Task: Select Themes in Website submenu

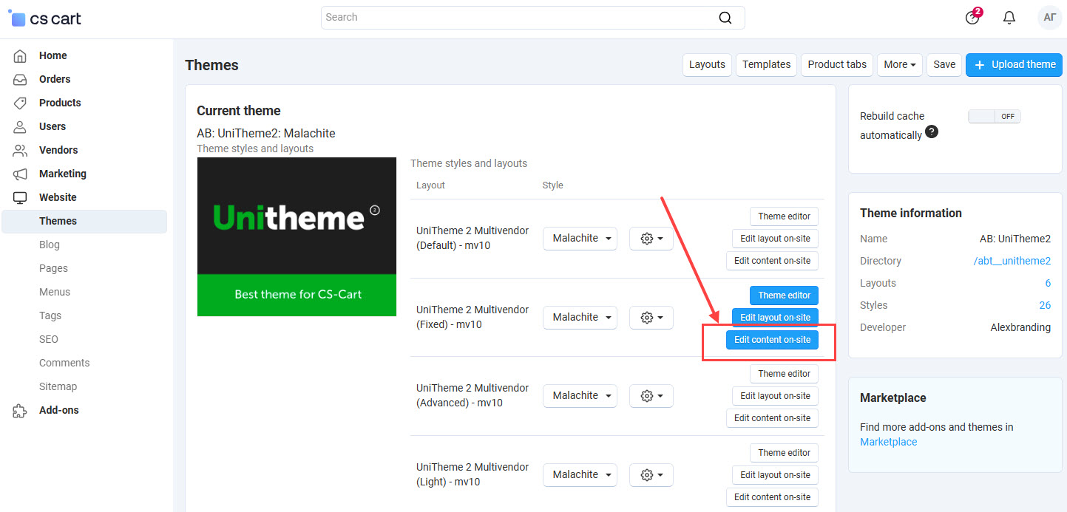Action: pos(84,221)
